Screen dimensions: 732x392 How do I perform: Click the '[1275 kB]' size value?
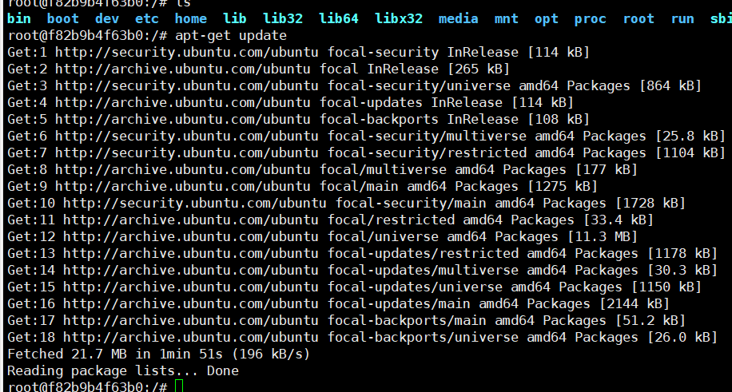point(563,187)
